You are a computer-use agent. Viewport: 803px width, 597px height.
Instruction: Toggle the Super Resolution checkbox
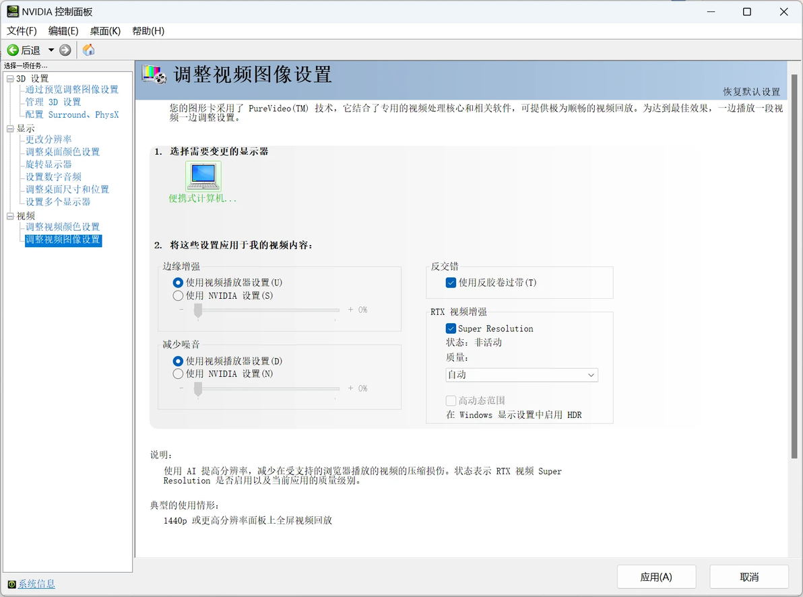451,328
